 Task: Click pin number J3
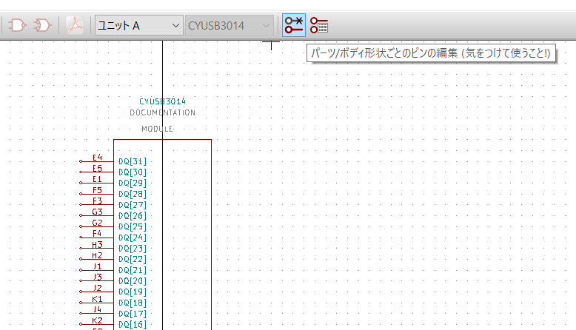point(97,277)
